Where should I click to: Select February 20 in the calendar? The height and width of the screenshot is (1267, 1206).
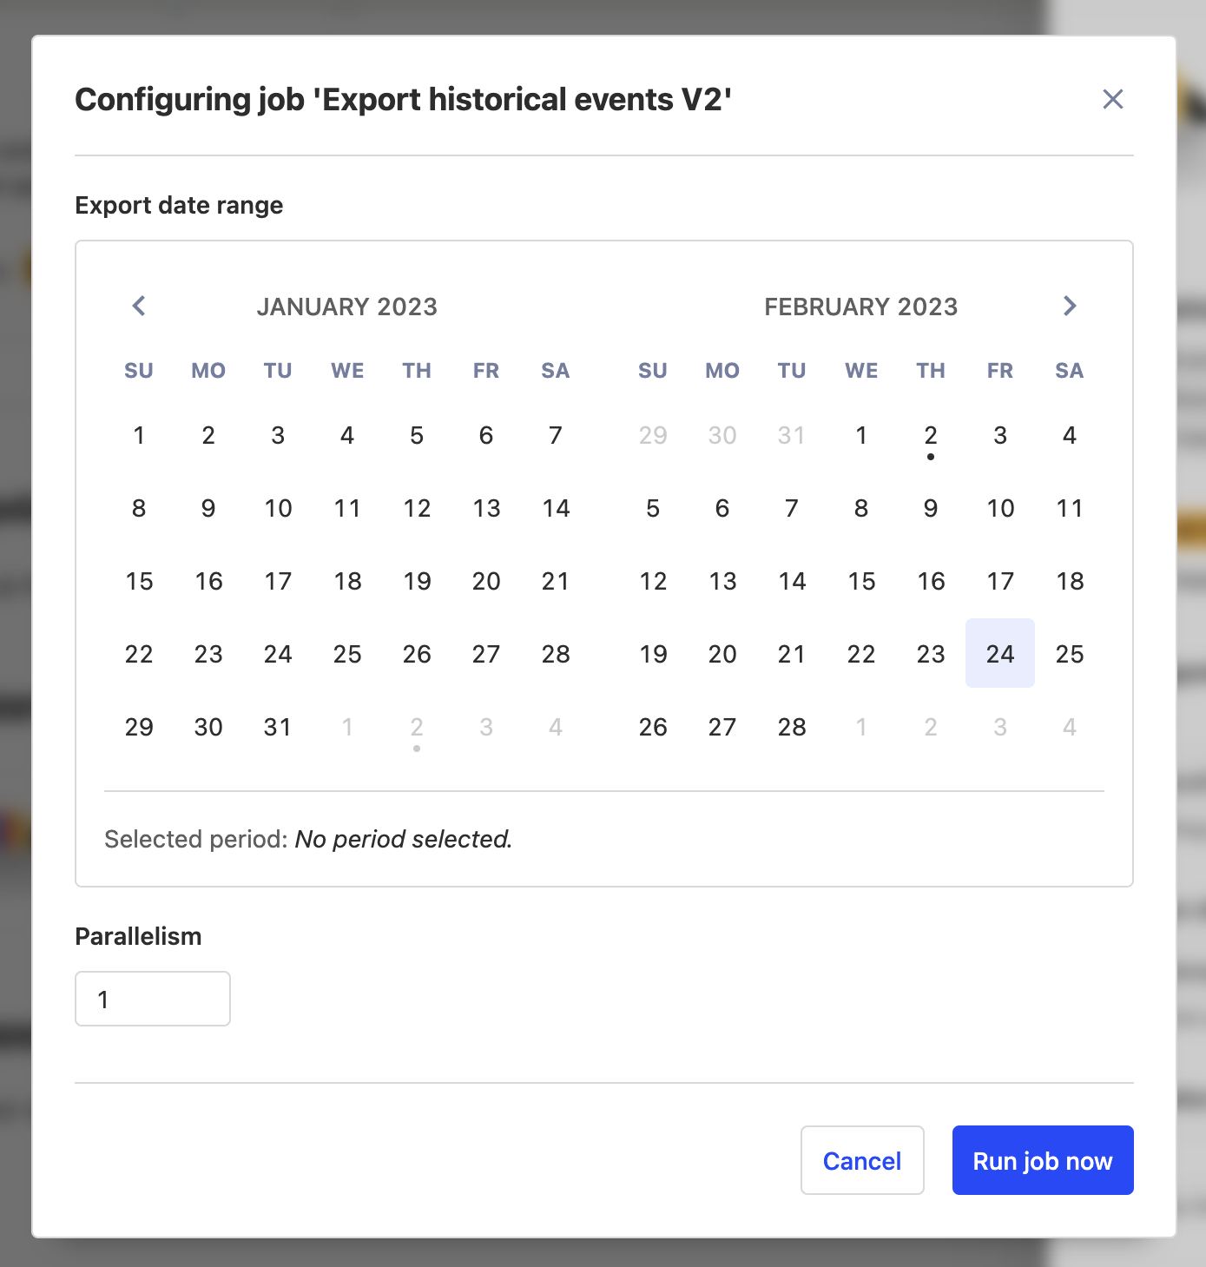coord(722,654)
